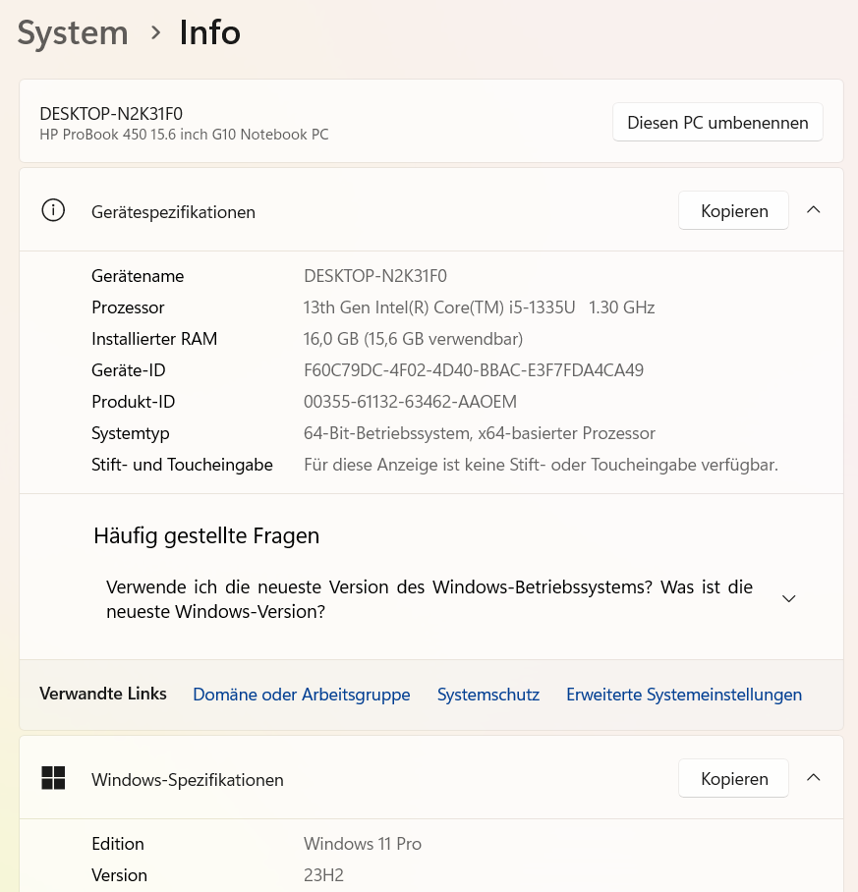Viewport: 858px width, 892px height.
Task: Click the Version value 23H2
Action: coord(323,875)
